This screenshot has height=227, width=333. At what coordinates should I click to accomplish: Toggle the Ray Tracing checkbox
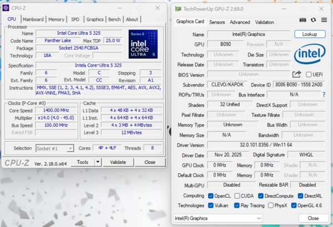[x=237, y=205]
